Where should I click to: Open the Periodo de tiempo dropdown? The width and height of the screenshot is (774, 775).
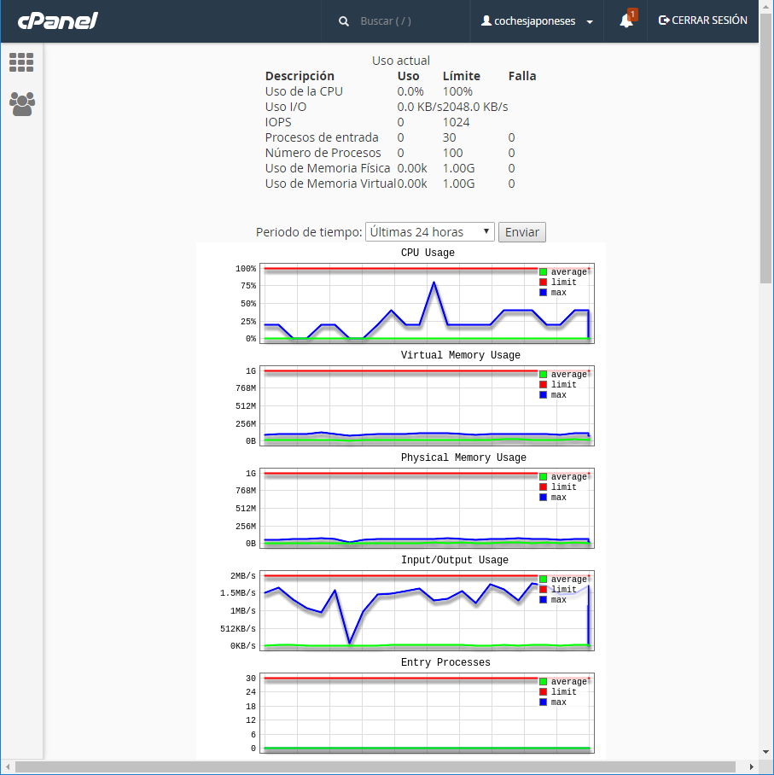tap(429, 232)
